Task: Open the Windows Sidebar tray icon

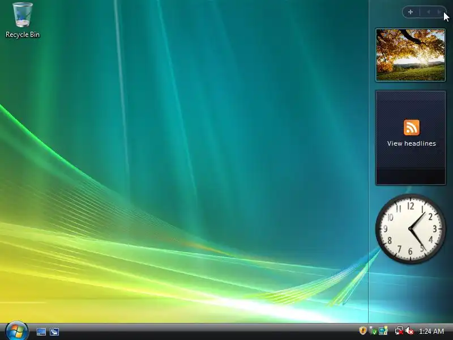Action: click(x=383, y=331)
